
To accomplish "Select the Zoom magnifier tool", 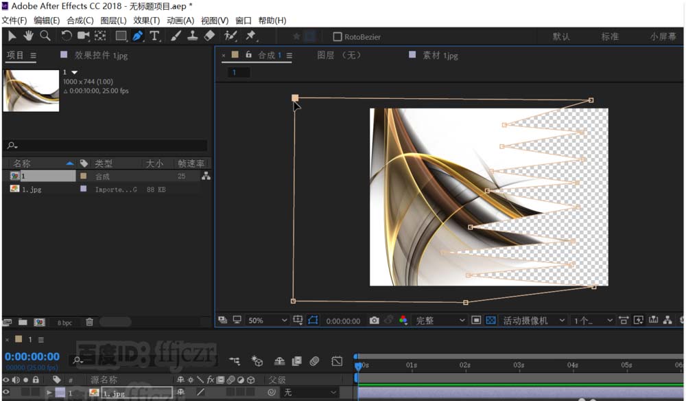I will click(x=45, y=36).
